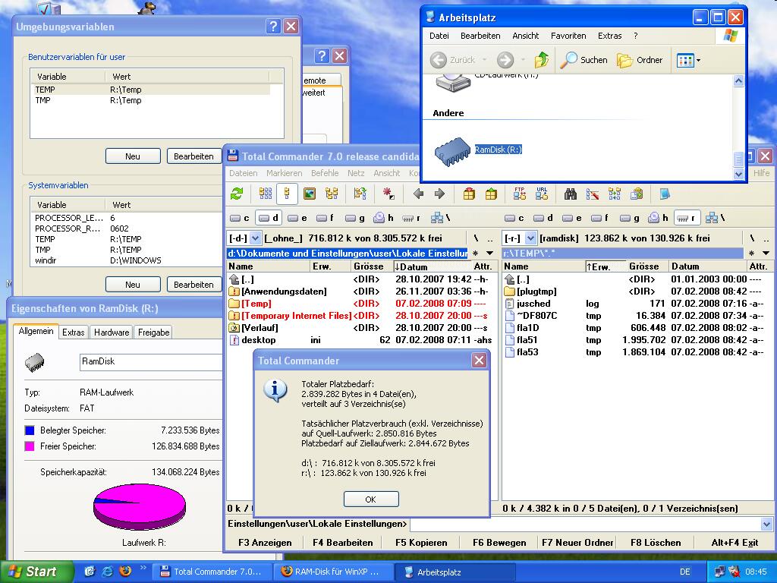The width and height of the screenshot is (777, 583).
Task: Click Arbeitsplatz scrollbar down arrow
Action: [739, 174]
